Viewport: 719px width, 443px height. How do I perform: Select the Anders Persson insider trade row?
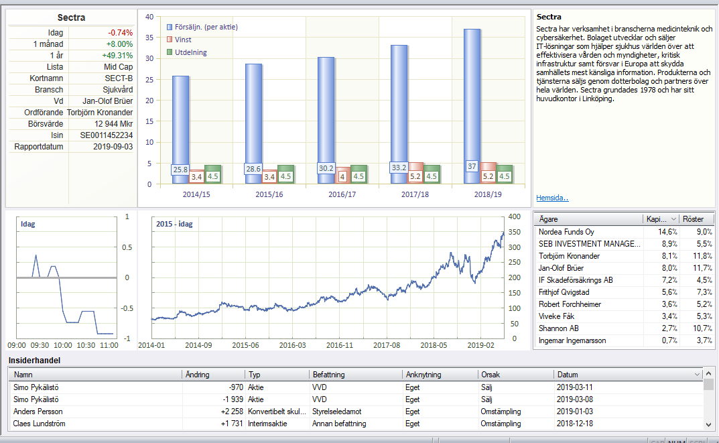point(356,412)
